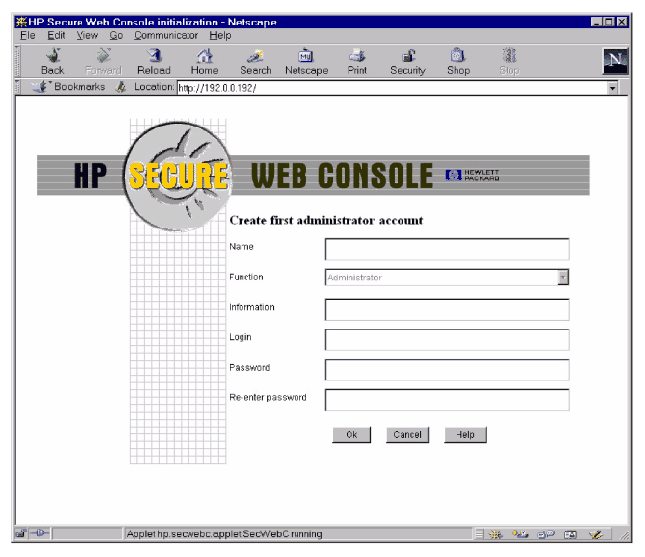Click the Shop toolbar icon
This screenshot has width=645, height=557.
pyautogui.click(x=458, y=55)
